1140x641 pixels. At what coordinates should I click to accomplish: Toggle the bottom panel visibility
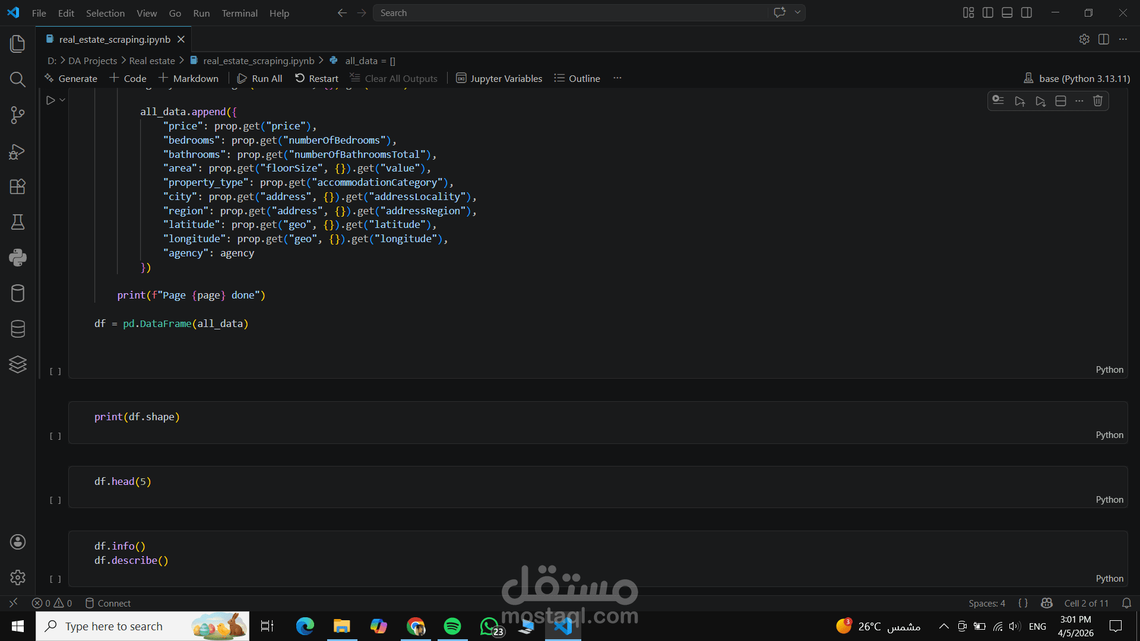tap(1007, 12)
